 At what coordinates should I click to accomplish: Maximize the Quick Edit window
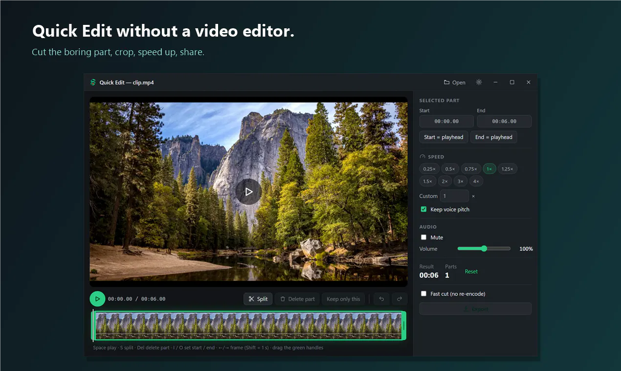pos(512,82)
